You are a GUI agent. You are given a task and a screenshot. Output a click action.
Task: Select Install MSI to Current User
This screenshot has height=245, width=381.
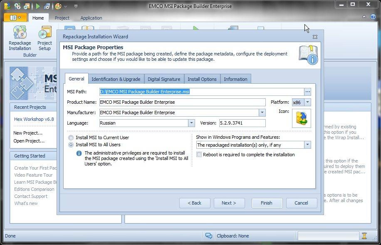click(x=99, y=137)
